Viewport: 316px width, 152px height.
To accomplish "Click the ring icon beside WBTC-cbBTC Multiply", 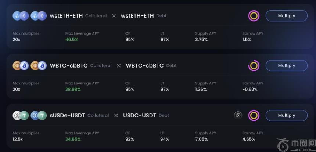I will pyautogui.click(x=254, y=66).
